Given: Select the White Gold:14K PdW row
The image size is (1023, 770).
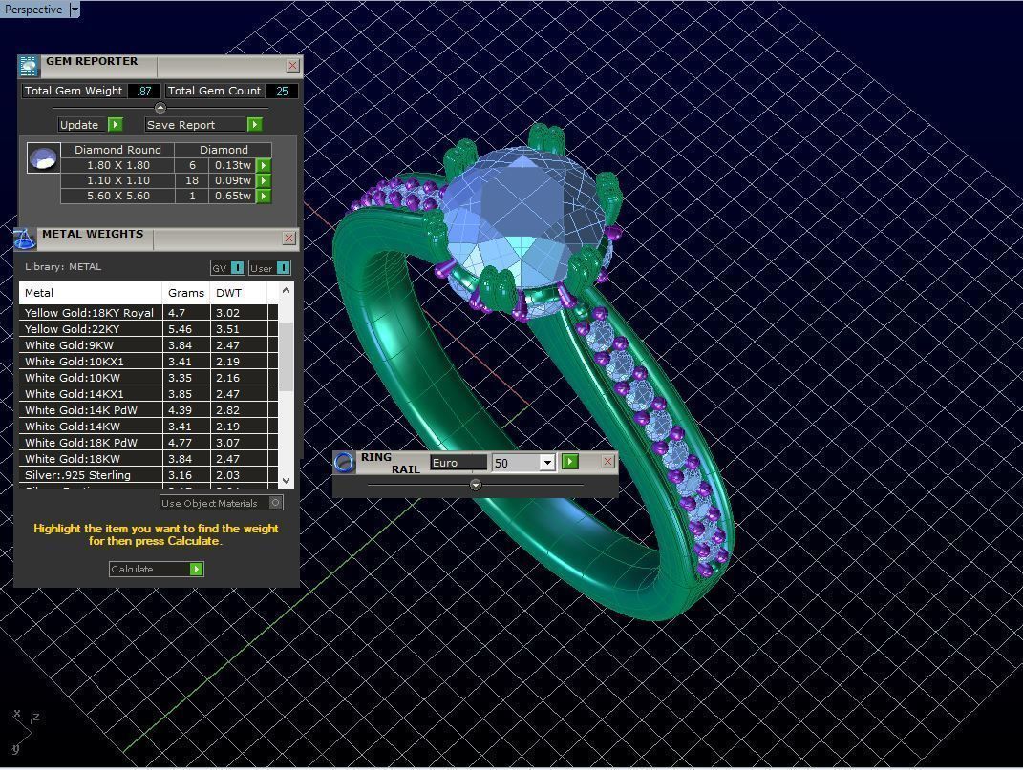Looking at the screenshot, I should point(149,410).
